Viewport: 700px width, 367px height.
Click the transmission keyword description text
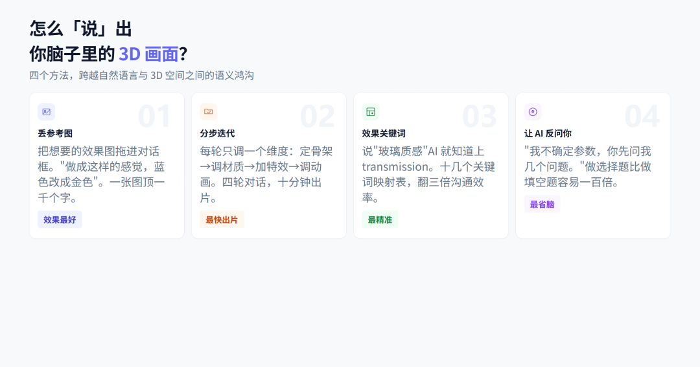(429, 174)
